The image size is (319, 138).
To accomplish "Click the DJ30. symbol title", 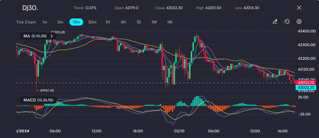I will pos(30,8).
